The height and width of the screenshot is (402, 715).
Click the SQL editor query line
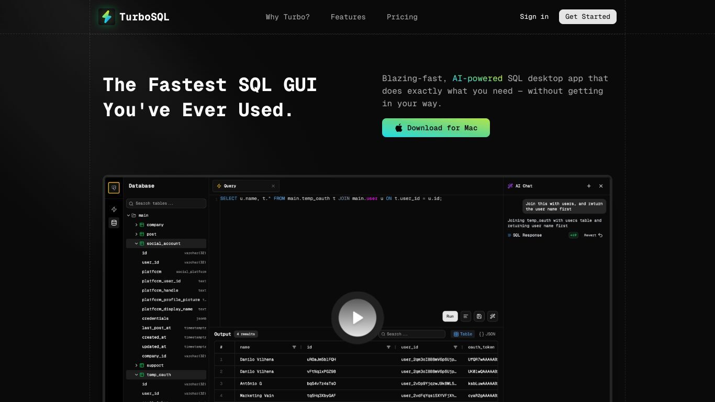[331, 199]
